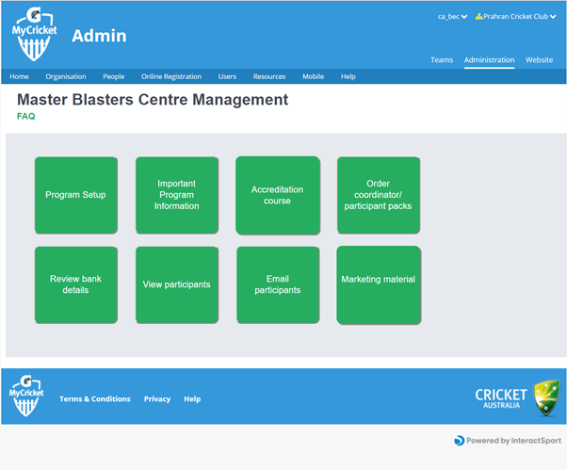The width and height of the screenshot is (567, 470).
Task: Click the Powered by InteractSport text
Action: click(x=513, y=441)
